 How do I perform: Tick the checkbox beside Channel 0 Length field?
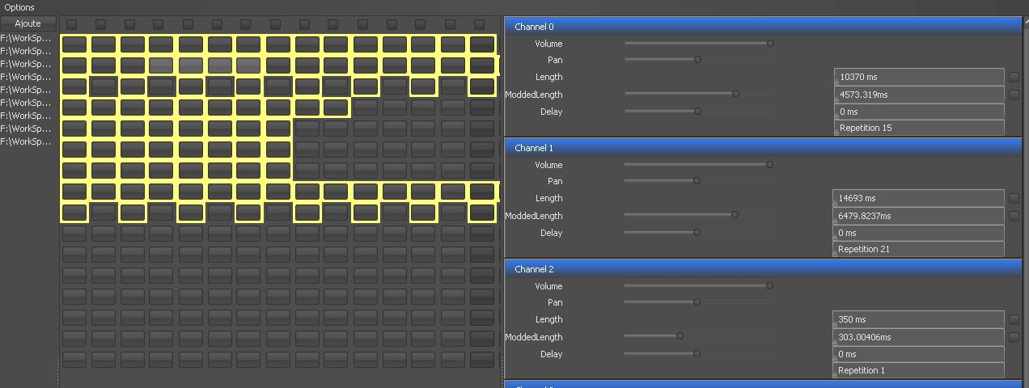click(x=1014, y=77)
